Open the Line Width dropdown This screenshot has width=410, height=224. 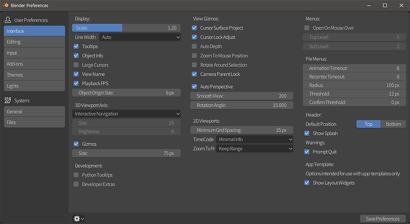(x=140, y=37)
